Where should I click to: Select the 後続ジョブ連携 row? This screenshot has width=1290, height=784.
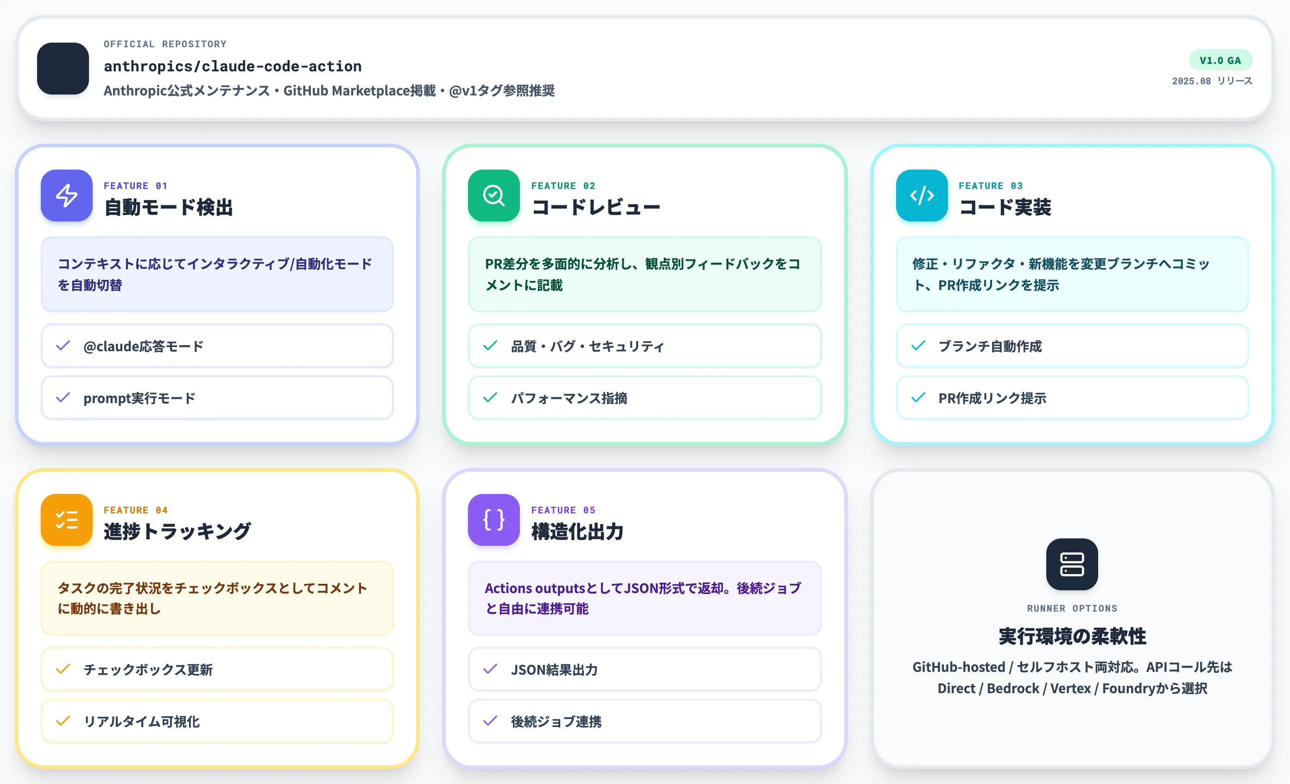pos(645,721)
